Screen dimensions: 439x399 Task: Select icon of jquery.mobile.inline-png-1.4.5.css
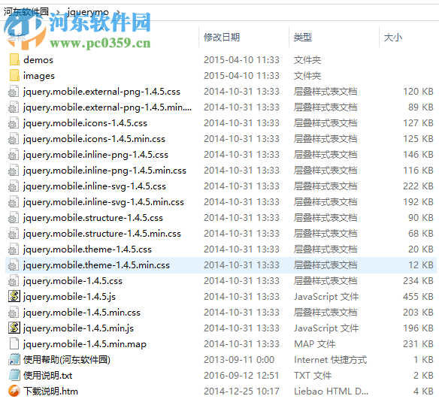point(14,155)
